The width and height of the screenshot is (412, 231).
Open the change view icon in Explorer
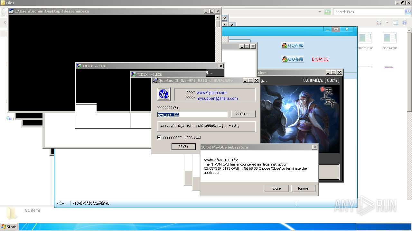[379, 22]
